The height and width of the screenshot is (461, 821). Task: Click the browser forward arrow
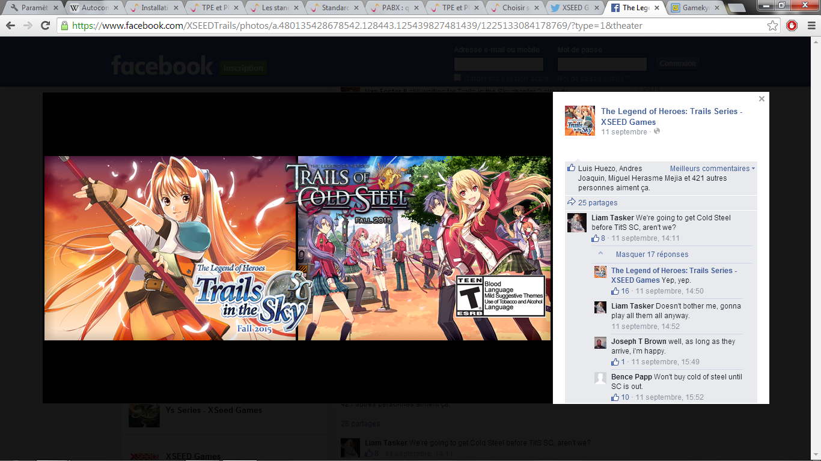click(28, 26)
